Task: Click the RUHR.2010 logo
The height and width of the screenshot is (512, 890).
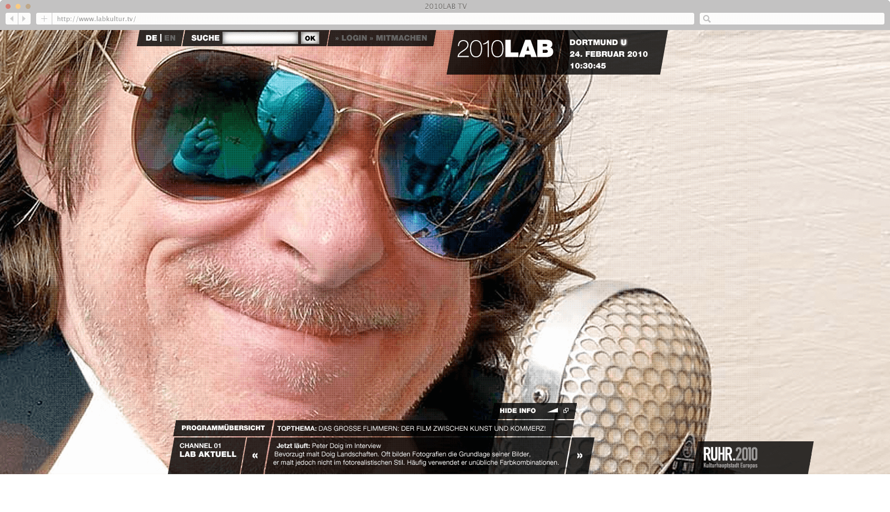Action: 730,457
